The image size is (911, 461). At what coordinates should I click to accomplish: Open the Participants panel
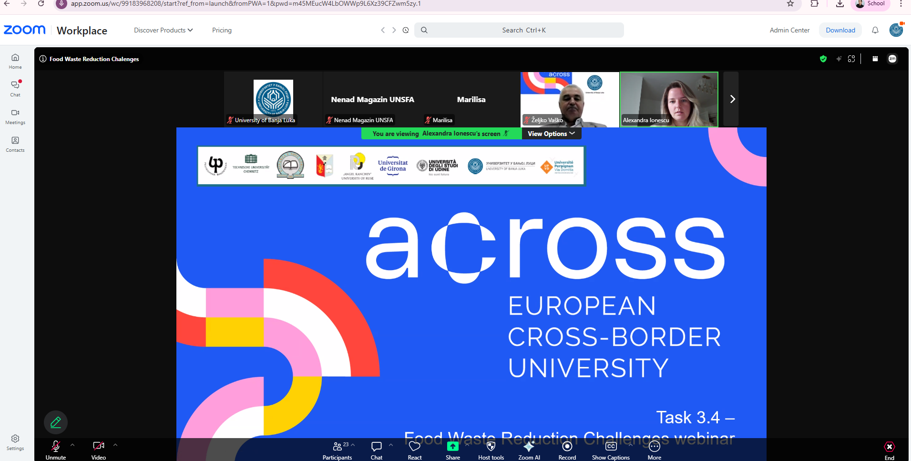point(337,450)
